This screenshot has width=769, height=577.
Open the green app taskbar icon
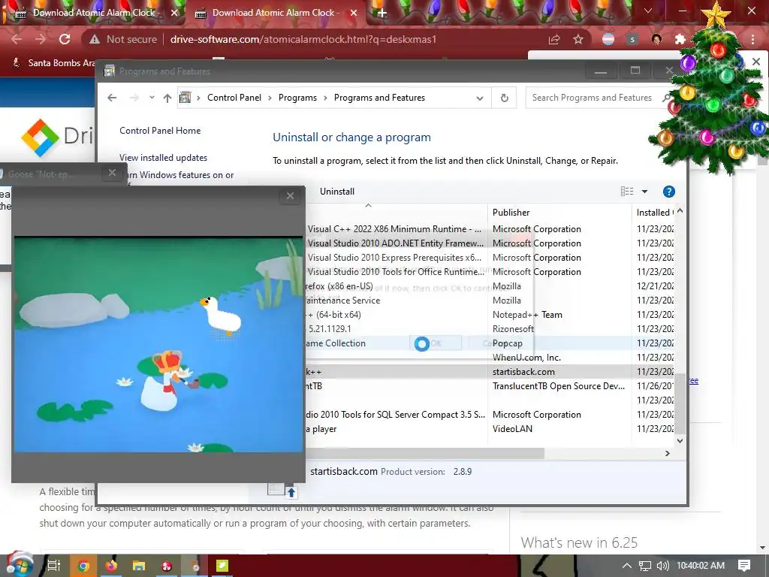click(x=222, y=566)
